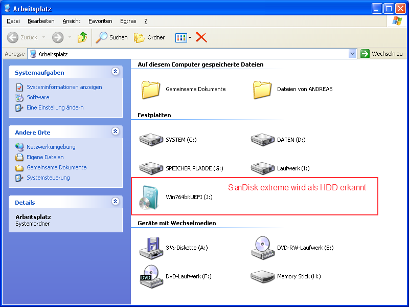Click Win764bitUEFI (J:) label
Screen dimensions: 409x307
(189, 197)
